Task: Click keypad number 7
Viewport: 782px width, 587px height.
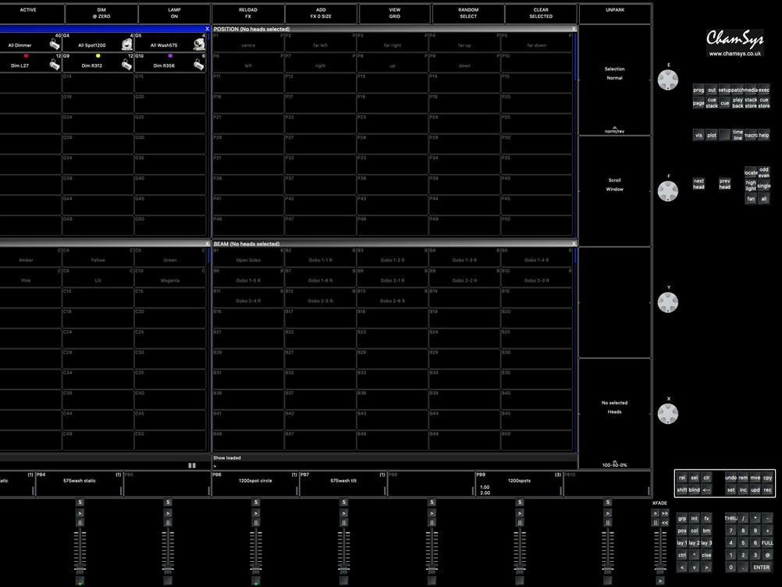Action: 731,531
